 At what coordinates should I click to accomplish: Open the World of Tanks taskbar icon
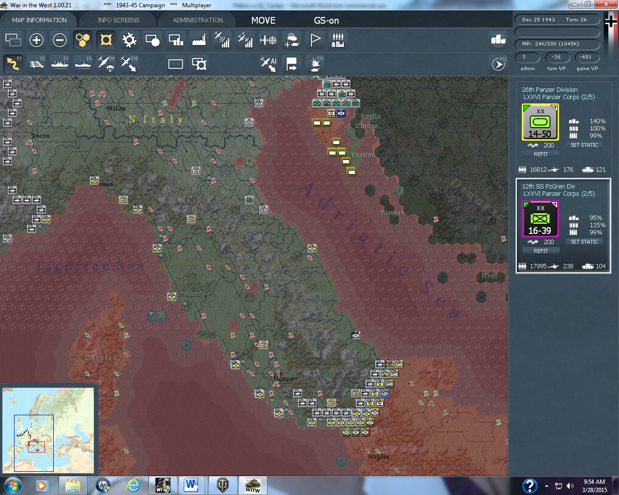(x=223, y=485)
